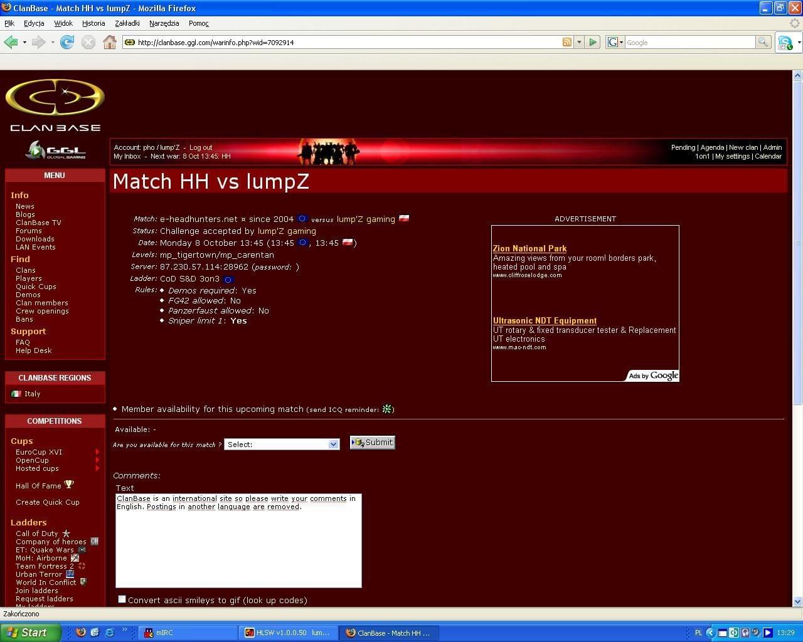Viewport: 803px width, 642px height.
Task: Click the RSS feed icon in address bar
Action: (x=567, y=42)
